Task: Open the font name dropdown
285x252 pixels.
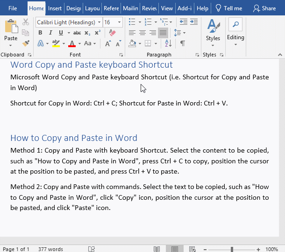Action: (99, 22)
